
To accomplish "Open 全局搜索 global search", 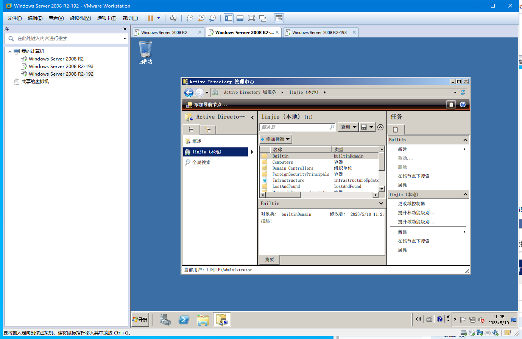I will pos(201,163).
